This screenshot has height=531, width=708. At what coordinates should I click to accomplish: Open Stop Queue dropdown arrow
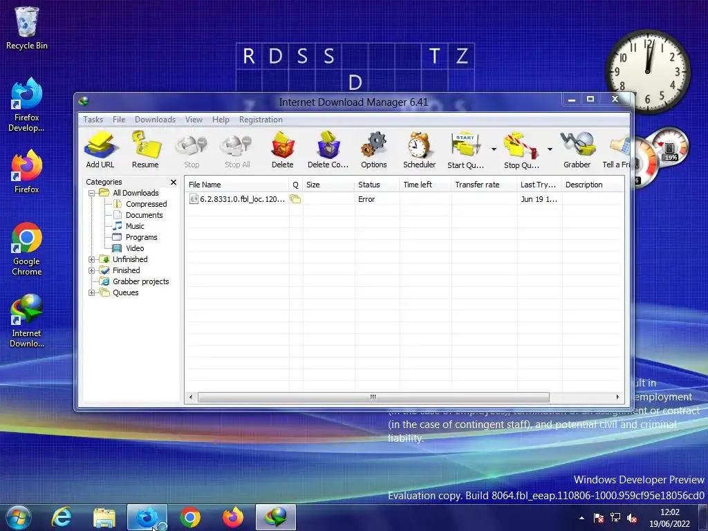point(550,149)
